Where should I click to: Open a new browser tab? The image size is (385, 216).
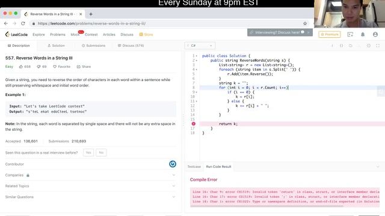[91, 14]
